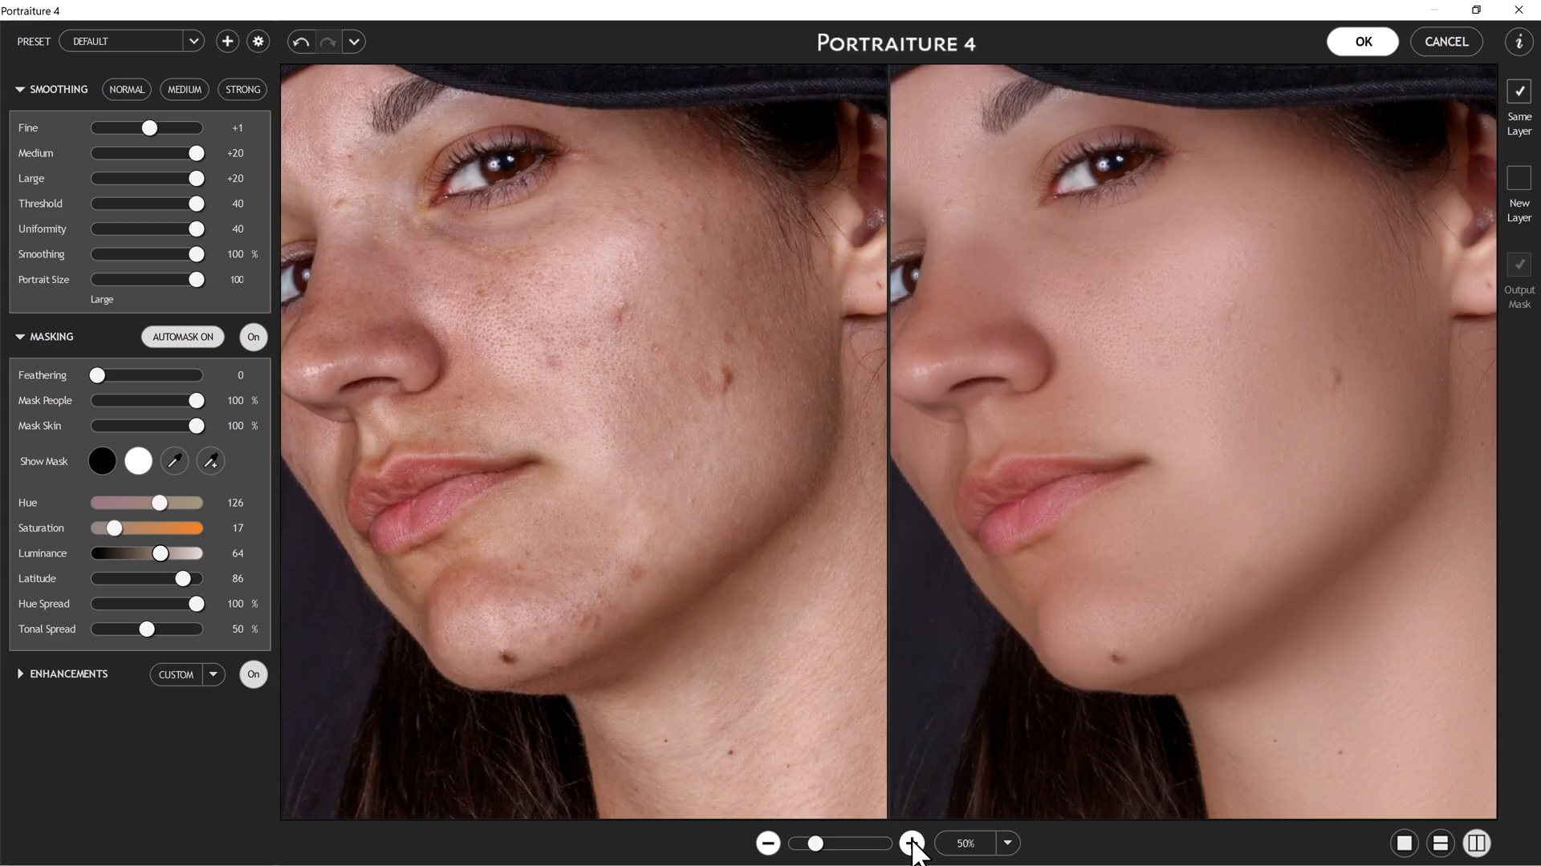This screenshot has width=1541, height=866.
Task: Click the OK button to apply
Action: (1364, 41)
